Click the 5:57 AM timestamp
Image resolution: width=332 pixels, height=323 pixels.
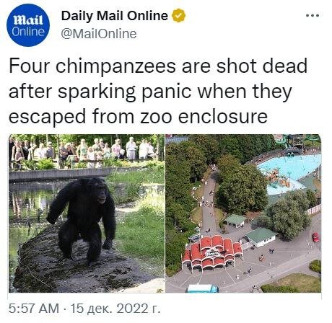(34, 309)
